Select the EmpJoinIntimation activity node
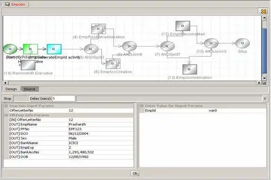Screen dimensions: 271x180 [190, 69]
